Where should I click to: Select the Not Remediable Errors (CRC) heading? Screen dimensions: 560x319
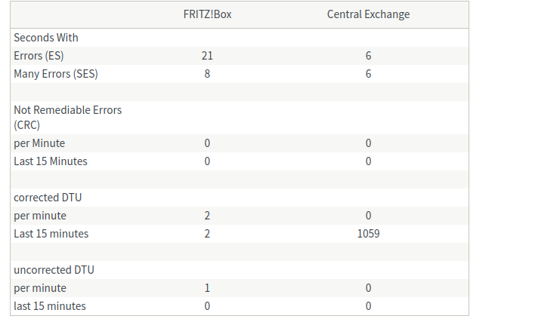coord(67,117)
